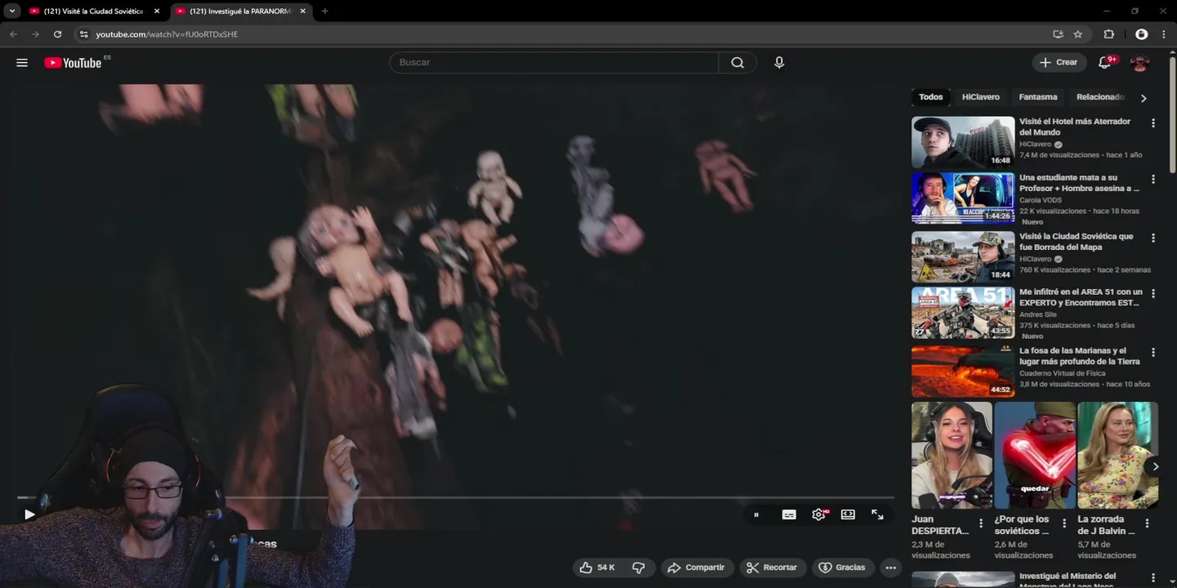Open Hotel más Aterrador video thumbnail
Image resolution: width=1177 pixels, height=588 pixels.
pos(963,142)
